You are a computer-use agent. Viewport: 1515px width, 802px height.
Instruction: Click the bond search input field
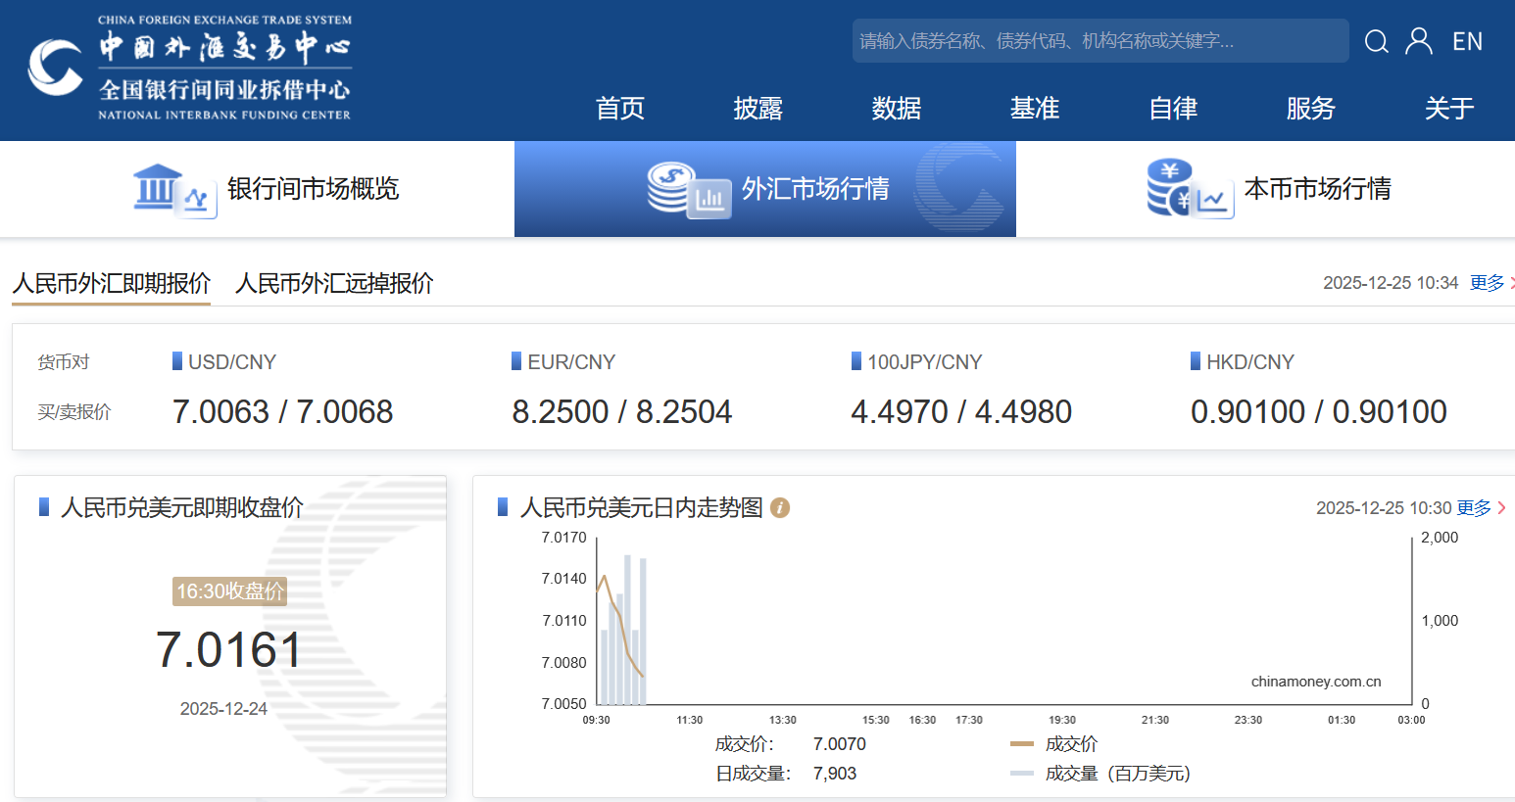(x=1098, y=41)
